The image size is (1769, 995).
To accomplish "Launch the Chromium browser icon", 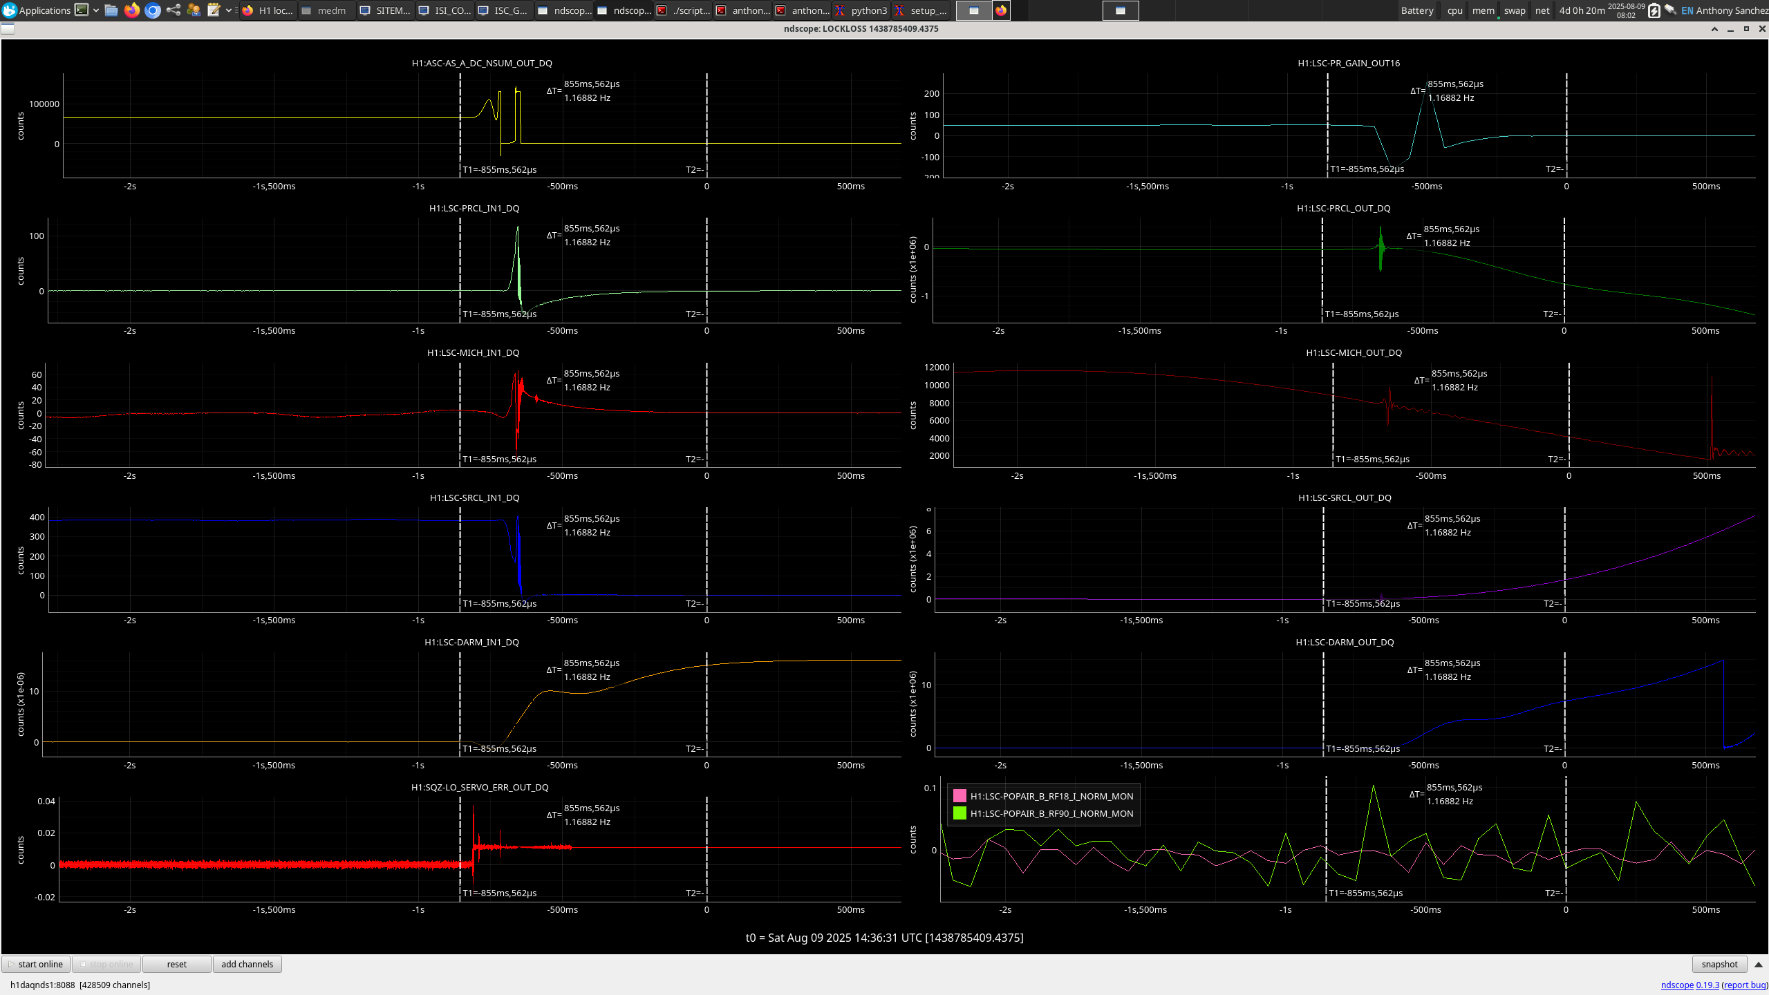I will click(153, 10).
